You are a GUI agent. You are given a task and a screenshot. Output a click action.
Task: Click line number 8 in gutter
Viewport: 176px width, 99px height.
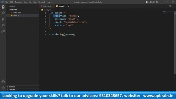click(45, 34)
